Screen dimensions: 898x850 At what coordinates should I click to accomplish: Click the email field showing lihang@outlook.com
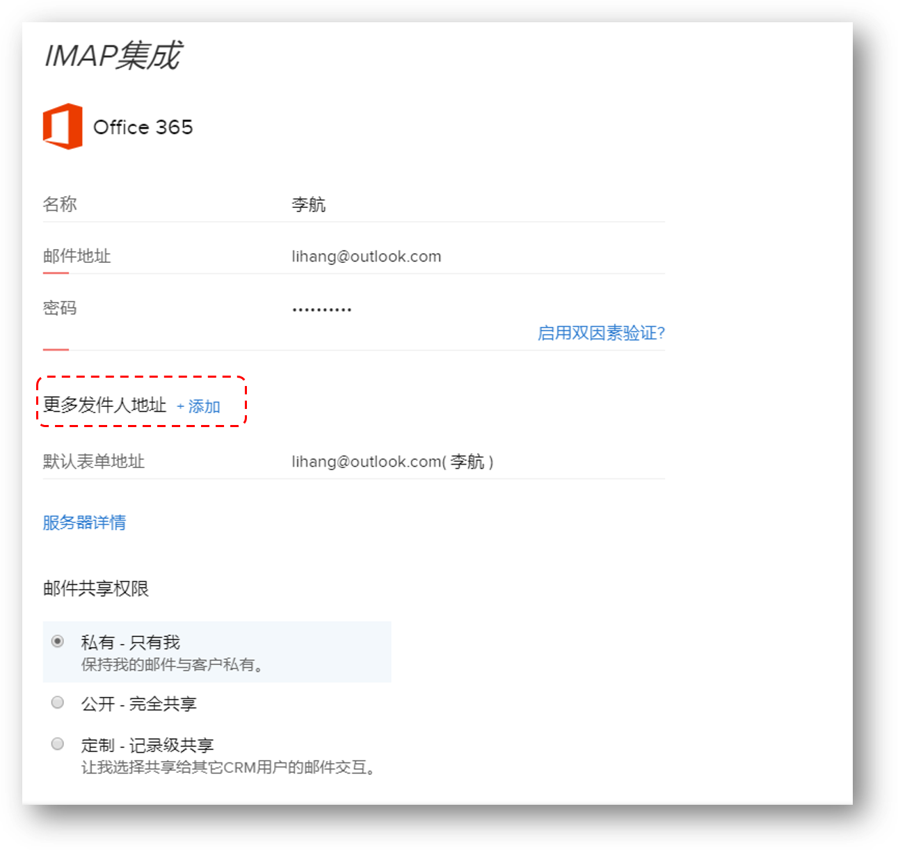366,257
